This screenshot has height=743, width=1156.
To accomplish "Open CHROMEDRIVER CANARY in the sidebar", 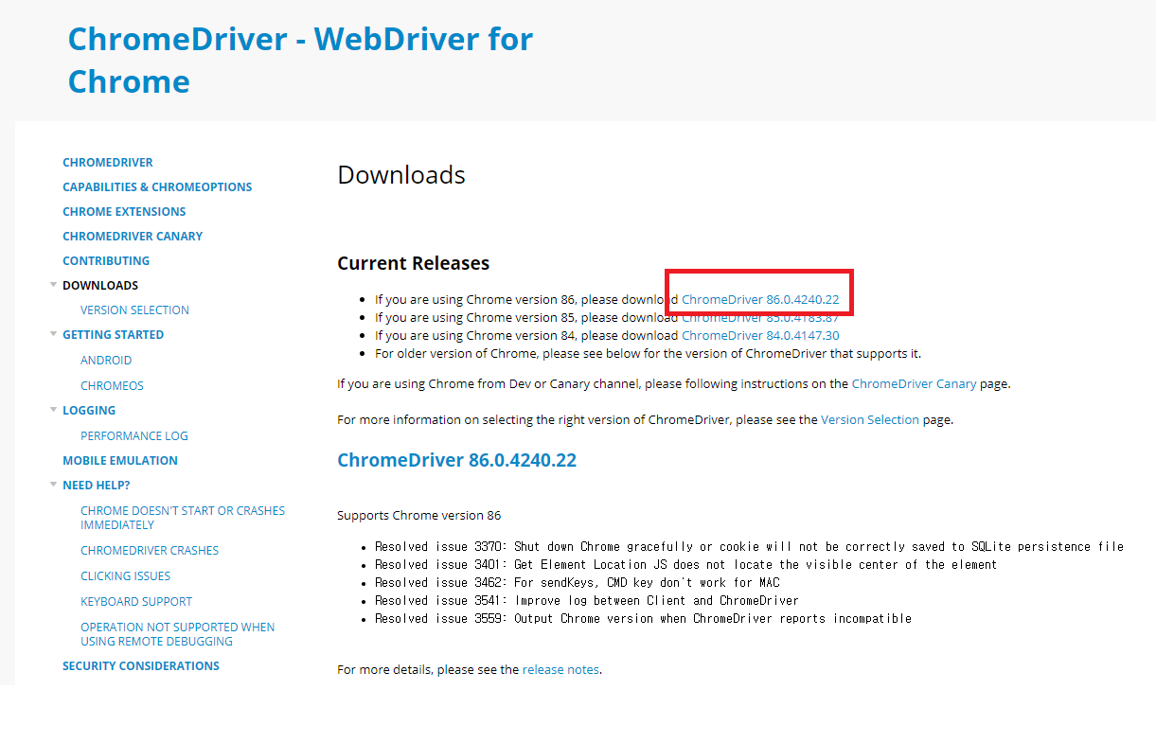I will (x=133, y=237).
